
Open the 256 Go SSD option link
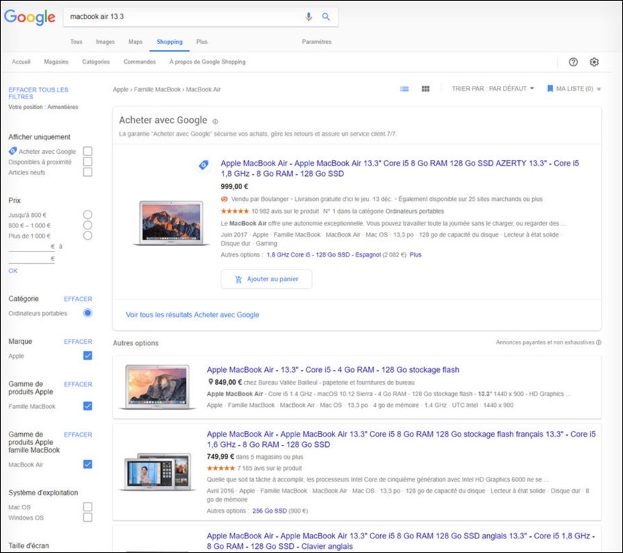point(269,511)
